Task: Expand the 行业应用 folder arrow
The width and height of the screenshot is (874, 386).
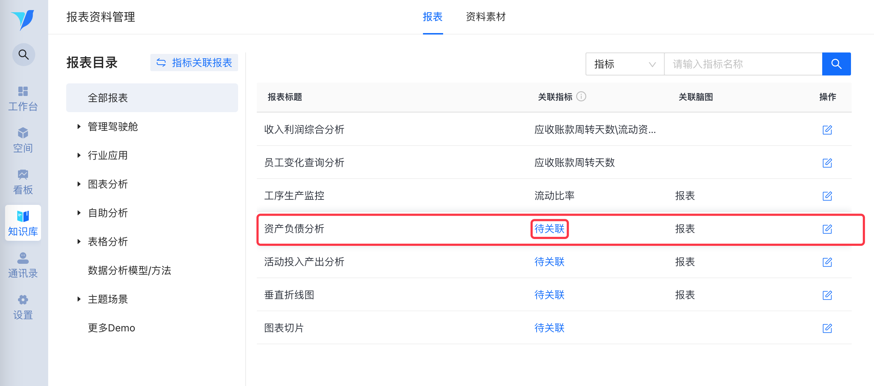Action: pyautogui.click(x=79, y=155)
